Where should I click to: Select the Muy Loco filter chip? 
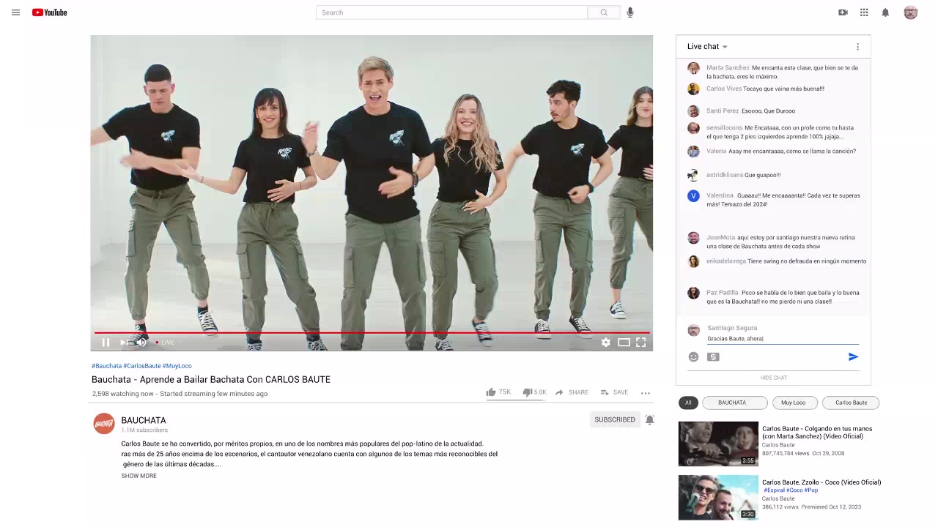click(794, 403)
